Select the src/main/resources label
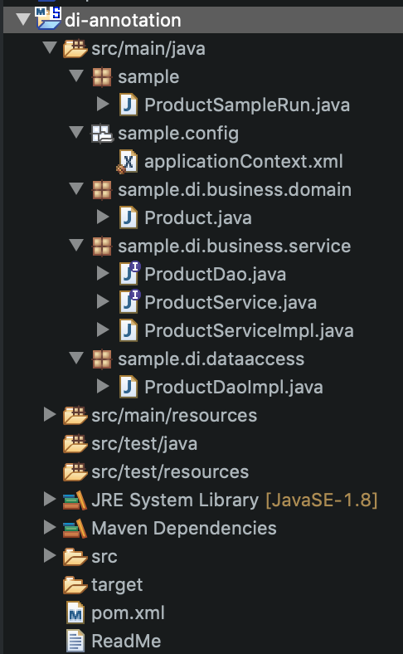This screenshot has height=654, width=403. coord(174,416)
